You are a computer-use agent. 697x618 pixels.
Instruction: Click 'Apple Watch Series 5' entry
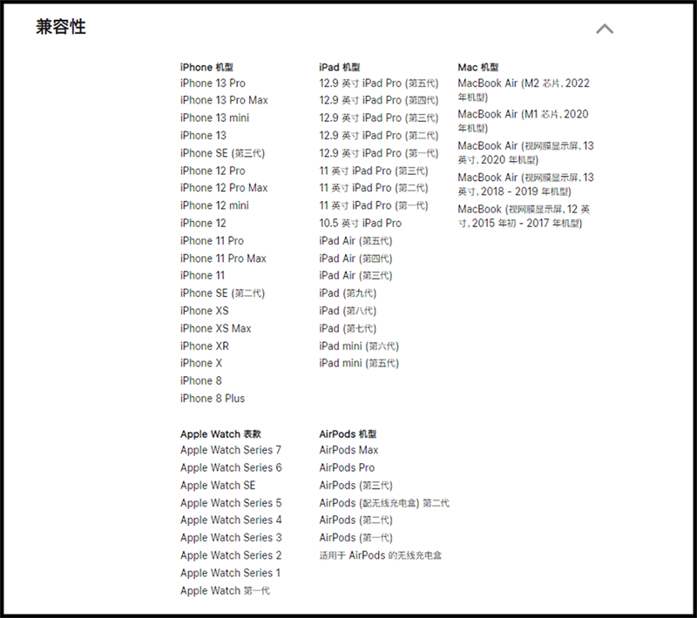click(231, 503)
